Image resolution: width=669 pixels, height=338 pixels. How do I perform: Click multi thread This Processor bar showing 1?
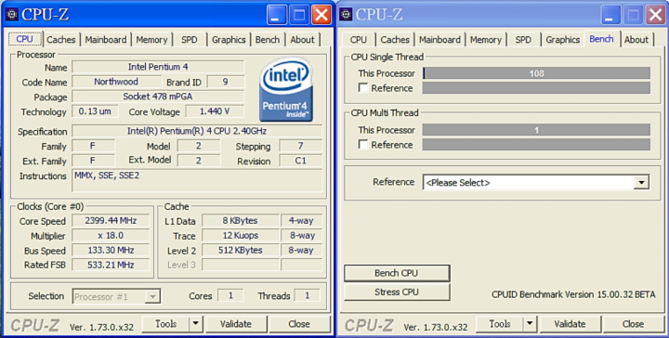(x=536, y=130)
